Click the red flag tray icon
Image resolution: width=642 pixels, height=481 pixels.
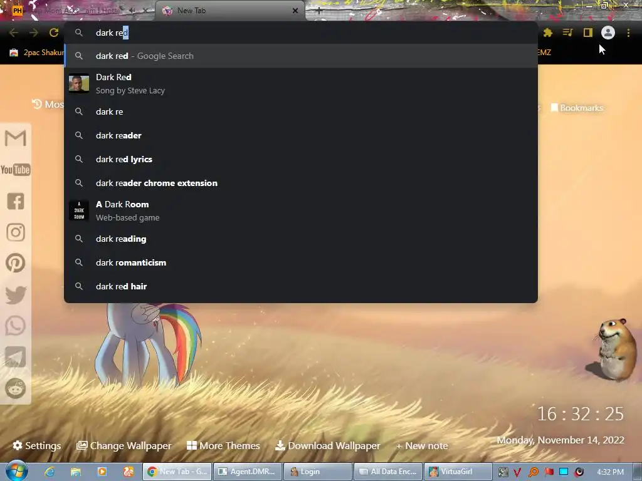(x=549, y=472)
